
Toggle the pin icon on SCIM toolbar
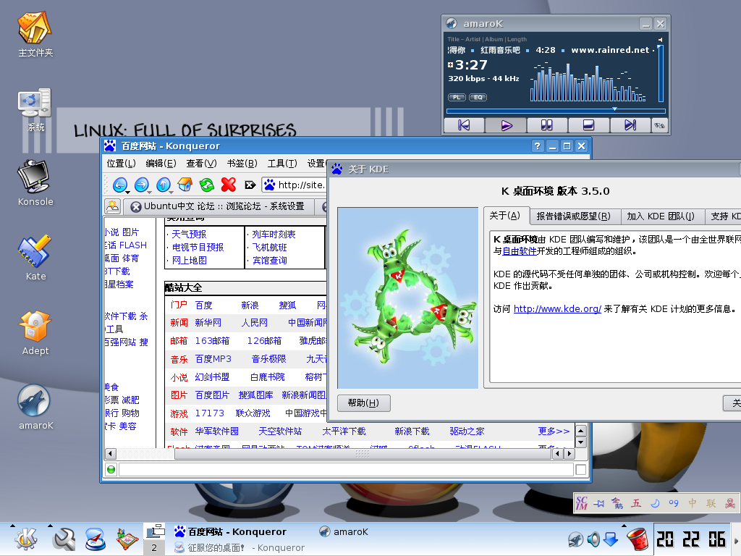coord(599,504)
